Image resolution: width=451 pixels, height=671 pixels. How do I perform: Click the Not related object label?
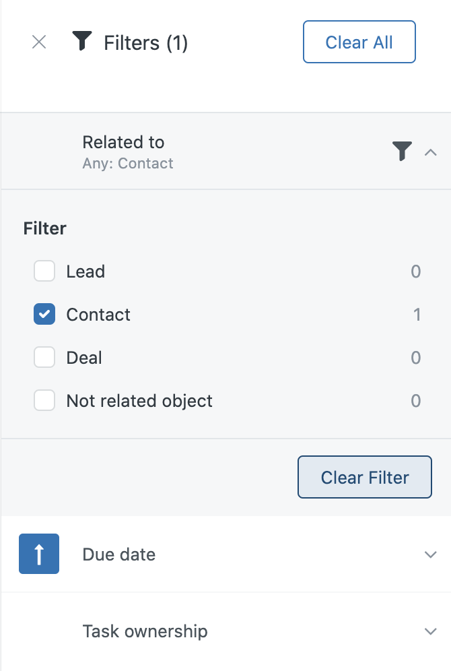139,401
